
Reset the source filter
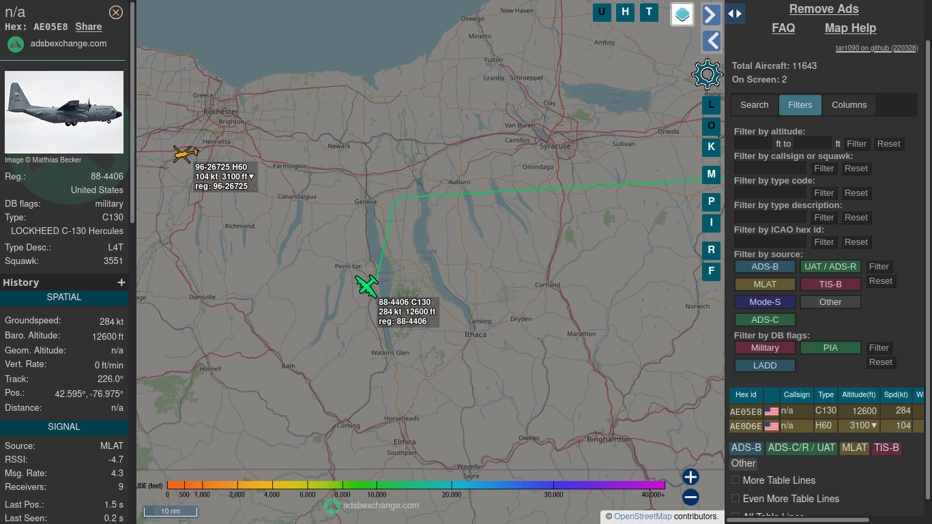click(881, 281)
